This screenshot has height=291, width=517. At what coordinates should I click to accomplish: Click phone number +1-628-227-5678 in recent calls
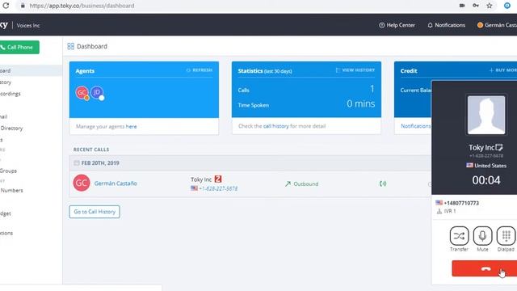(218, 188)
